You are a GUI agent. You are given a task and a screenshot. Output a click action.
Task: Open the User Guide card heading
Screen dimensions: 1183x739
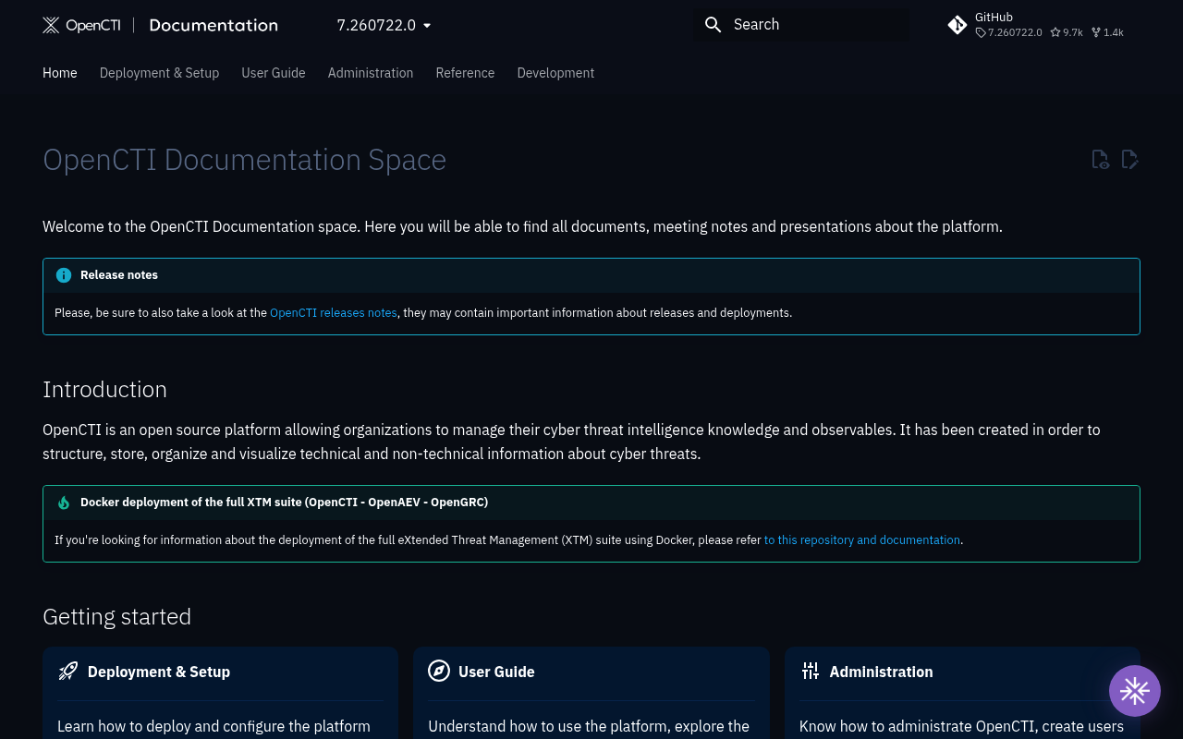(496, 672)
